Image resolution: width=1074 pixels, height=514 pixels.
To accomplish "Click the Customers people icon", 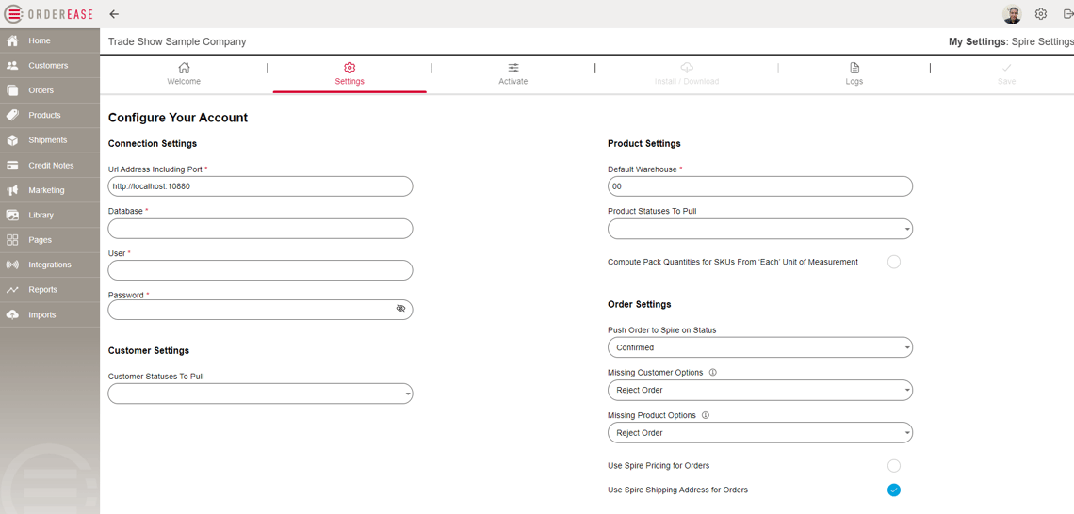I will 12,66.
